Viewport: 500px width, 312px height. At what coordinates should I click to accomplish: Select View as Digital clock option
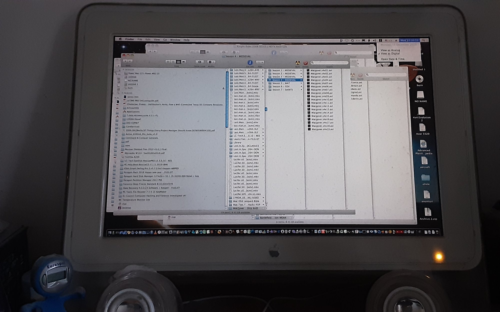[390, 54]
